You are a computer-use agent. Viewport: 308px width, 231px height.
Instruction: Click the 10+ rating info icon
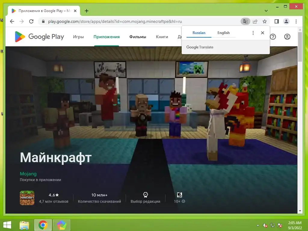point(183,201)
